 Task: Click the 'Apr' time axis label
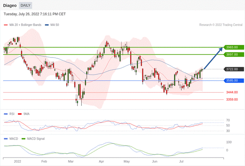tap(101, 161)
